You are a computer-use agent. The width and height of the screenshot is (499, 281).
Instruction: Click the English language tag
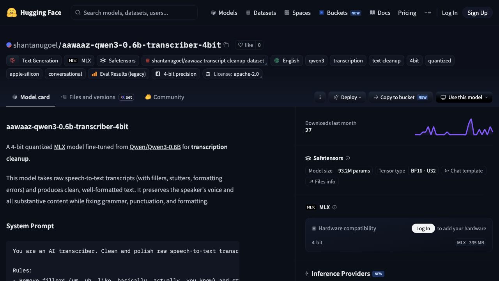tap(287, 60)
